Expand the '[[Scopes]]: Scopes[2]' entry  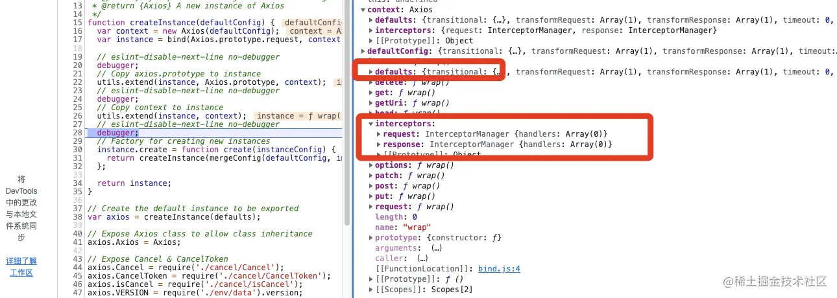coord(371,290)
